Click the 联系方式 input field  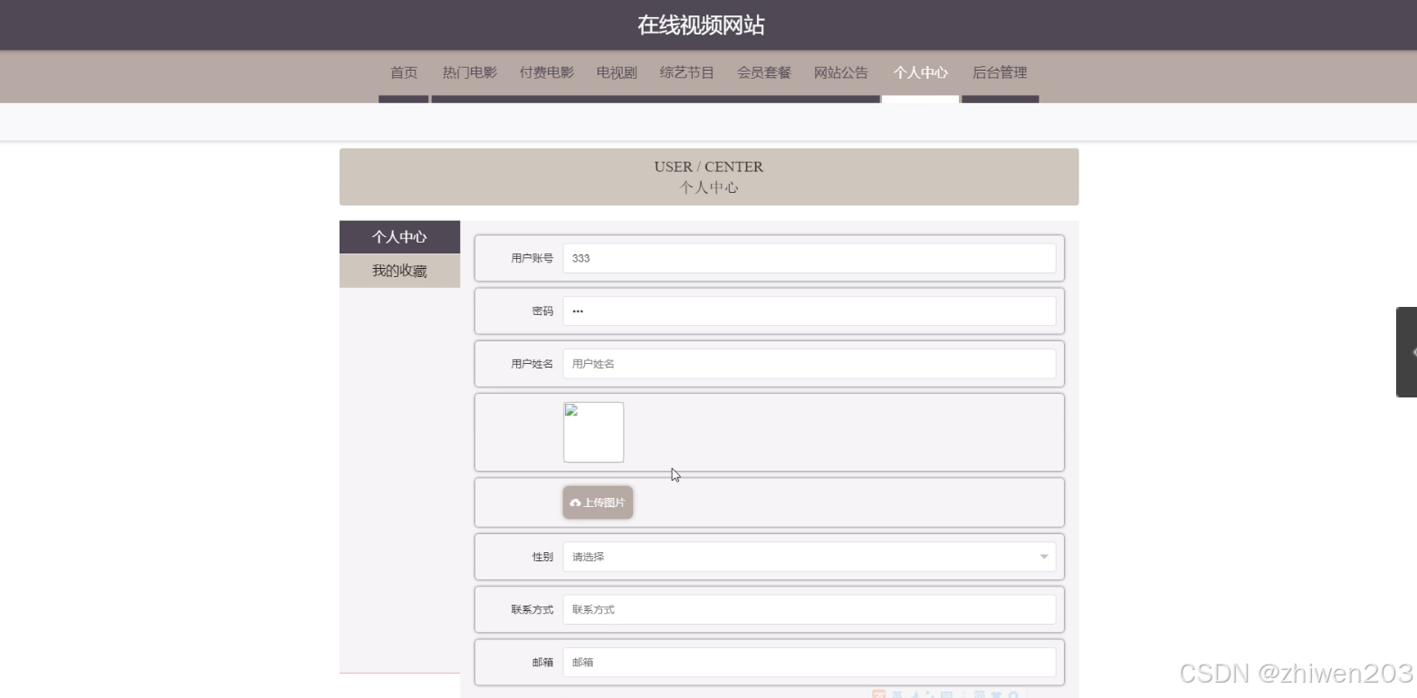pos(809,609)
